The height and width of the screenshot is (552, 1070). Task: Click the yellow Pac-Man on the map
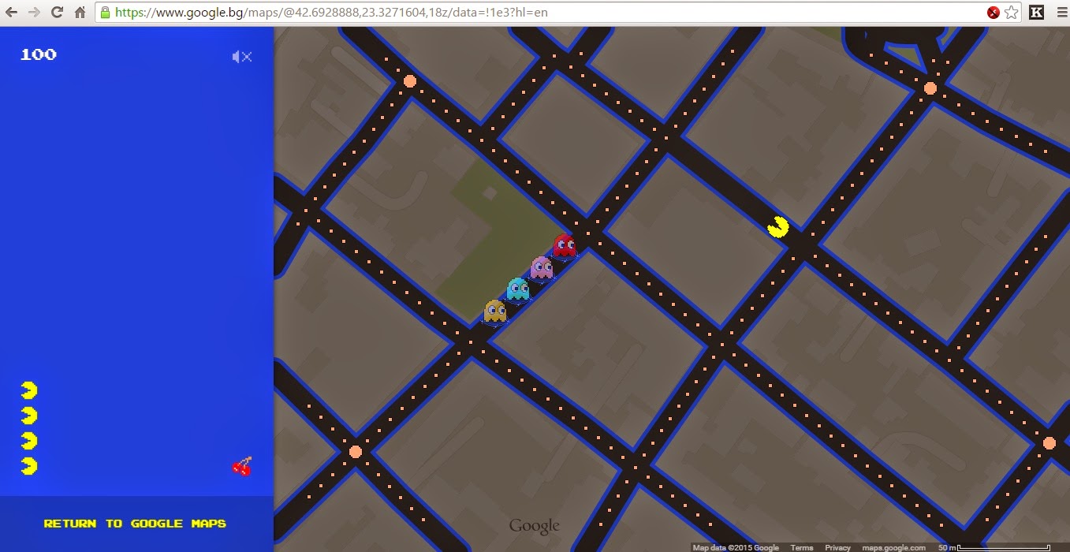pos(778,226)
